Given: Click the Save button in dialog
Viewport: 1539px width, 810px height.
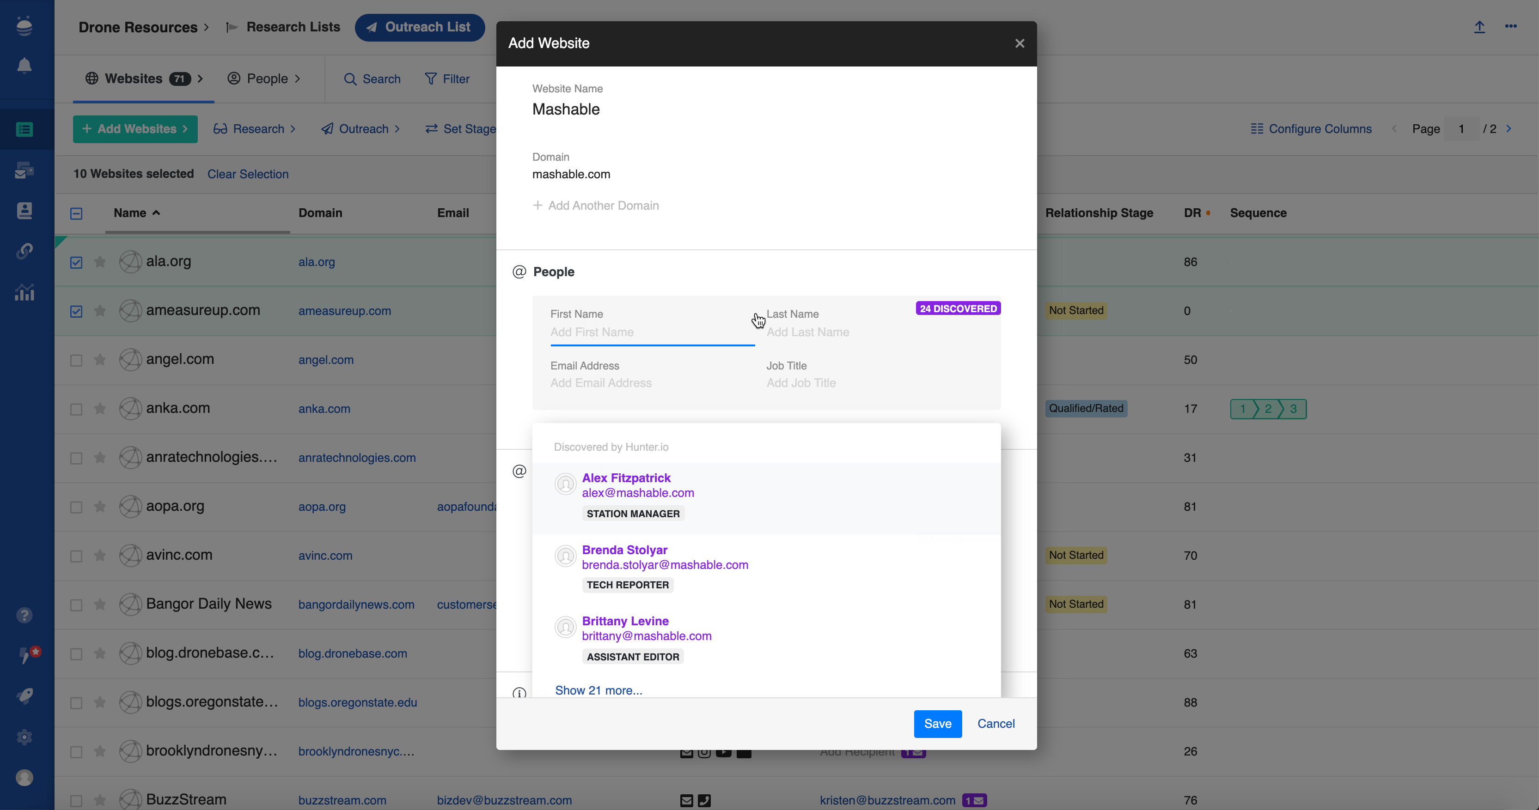Looking at the screenshot, I should coord(937,724).
